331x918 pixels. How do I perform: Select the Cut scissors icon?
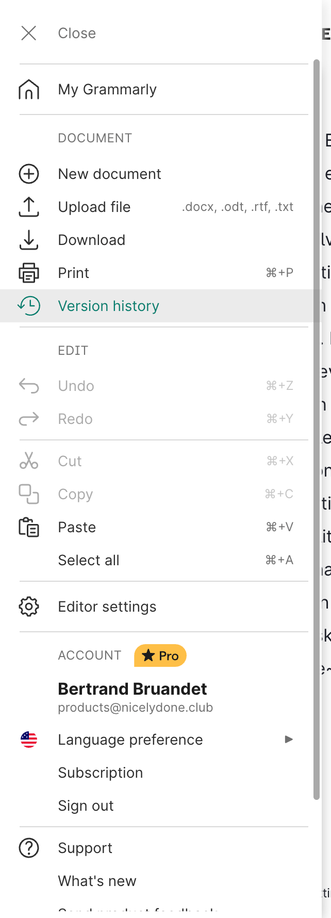pyautogui.click(x=29, y=461)
